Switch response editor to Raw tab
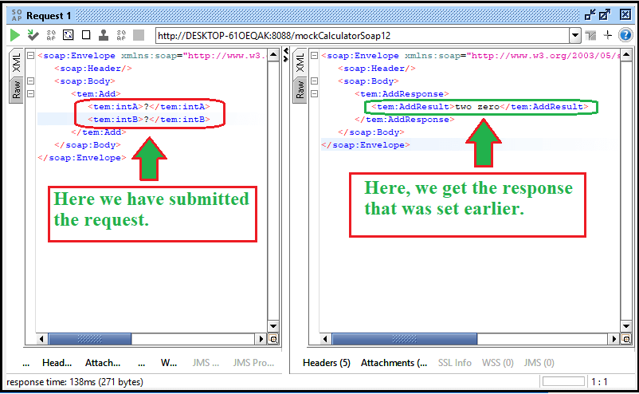The height and width of the screenshot is (394, 639). tap(300, 89)
